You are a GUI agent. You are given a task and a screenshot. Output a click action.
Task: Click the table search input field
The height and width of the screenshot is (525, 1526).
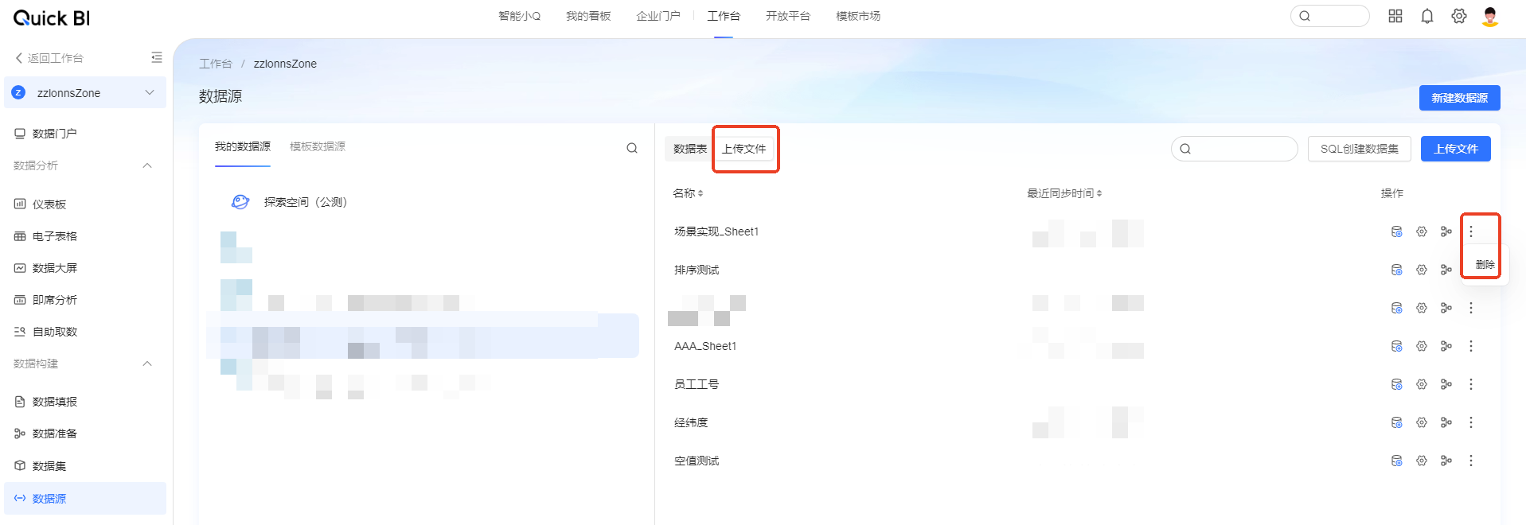coord(1242,149)
